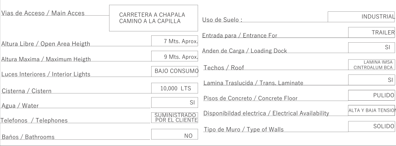The height and width of the screenshot is (146, 396).
Task: Click the Disponibildad electrica label text
Action: [266, 113]
